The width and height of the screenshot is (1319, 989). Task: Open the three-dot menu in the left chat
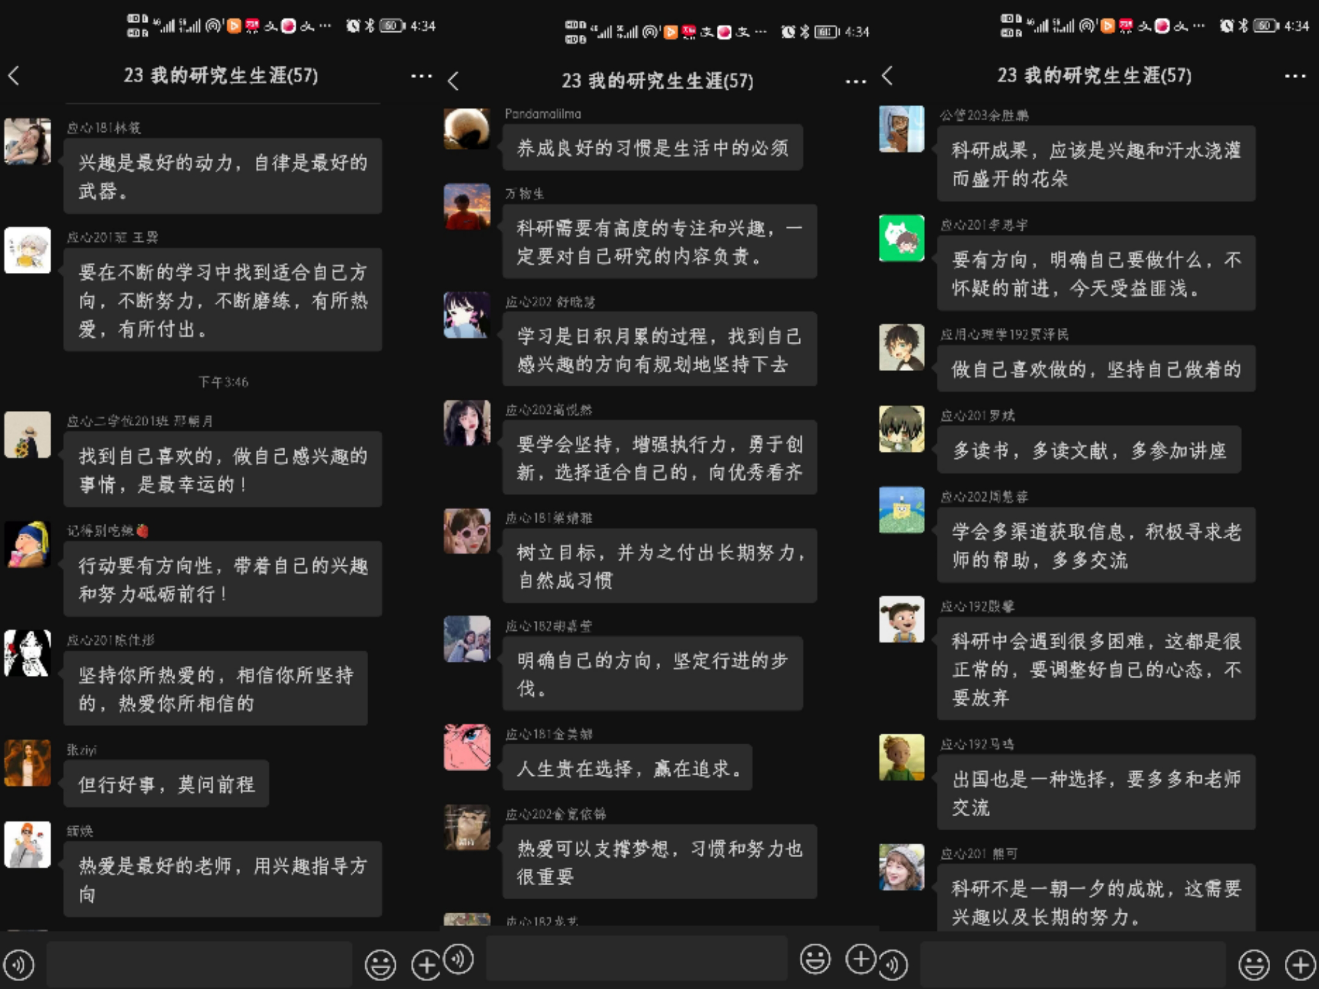tap(421, 76)
